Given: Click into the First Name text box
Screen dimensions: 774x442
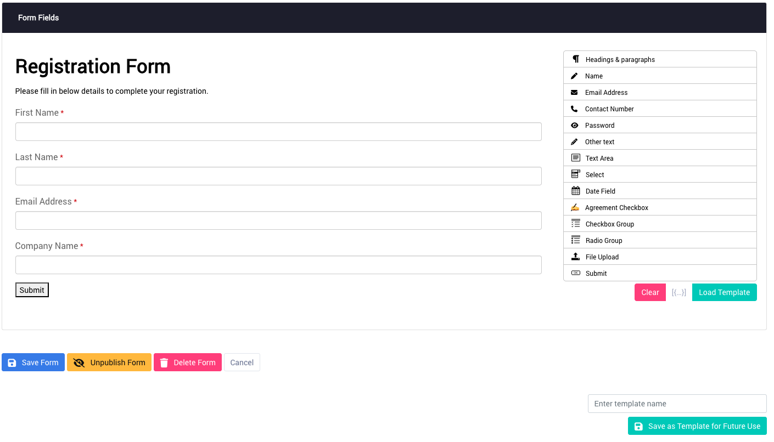Looking at the screenshot, I should click(278, 132).
